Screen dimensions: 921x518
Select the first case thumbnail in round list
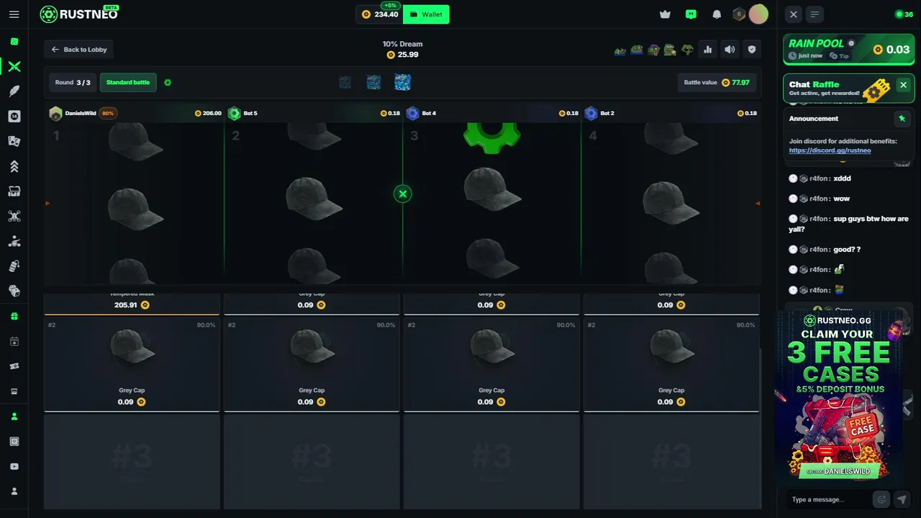pos(345,83)
